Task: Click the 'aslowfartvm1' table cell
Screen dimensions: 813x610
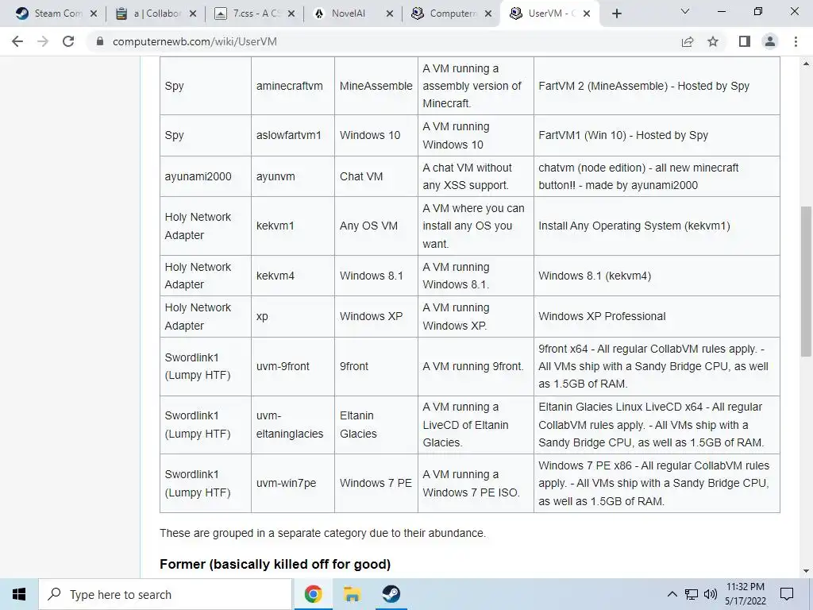Action: (x=293, y=135)
